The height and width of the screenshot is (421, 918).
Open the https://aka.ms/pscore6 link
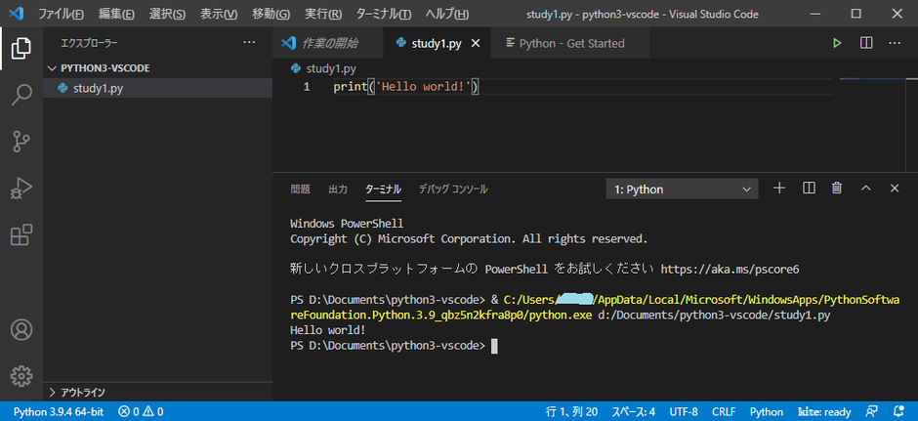tap(730, 270)
